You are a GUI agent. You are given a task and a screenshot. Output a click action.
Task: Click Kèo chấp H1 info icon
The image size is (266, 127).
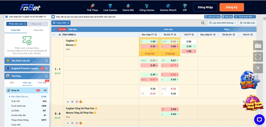click(x=214, y=35)
